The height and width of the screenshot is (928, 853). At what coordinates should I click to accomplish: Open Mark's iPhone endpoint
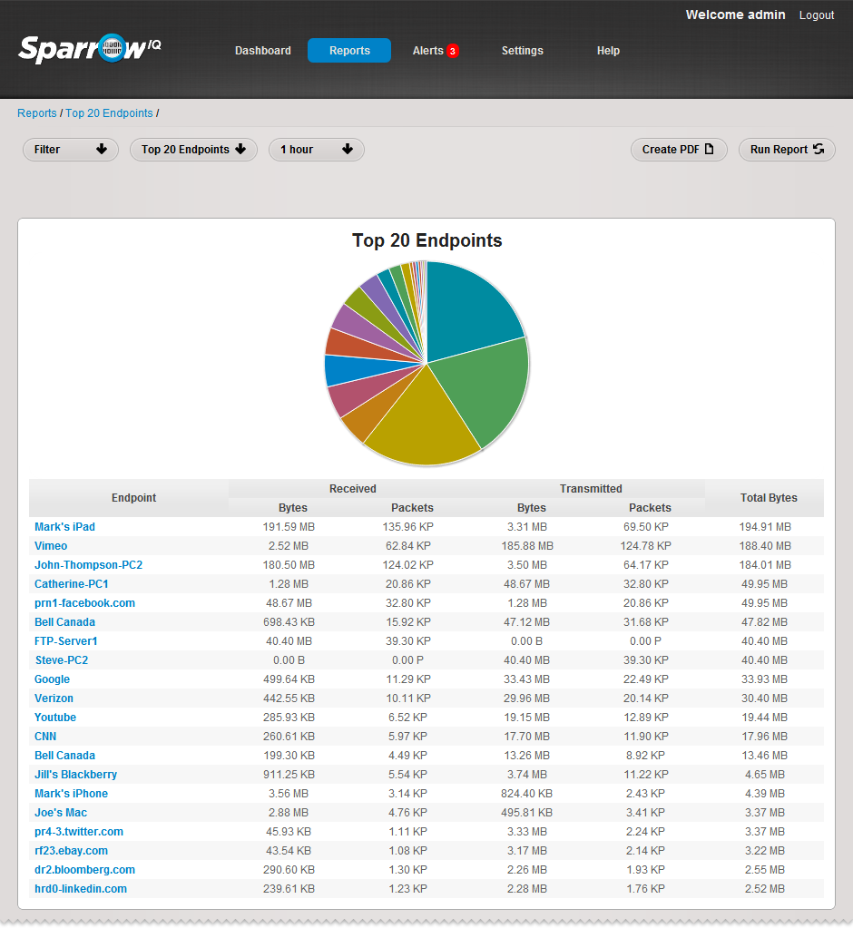coord(71,794)
